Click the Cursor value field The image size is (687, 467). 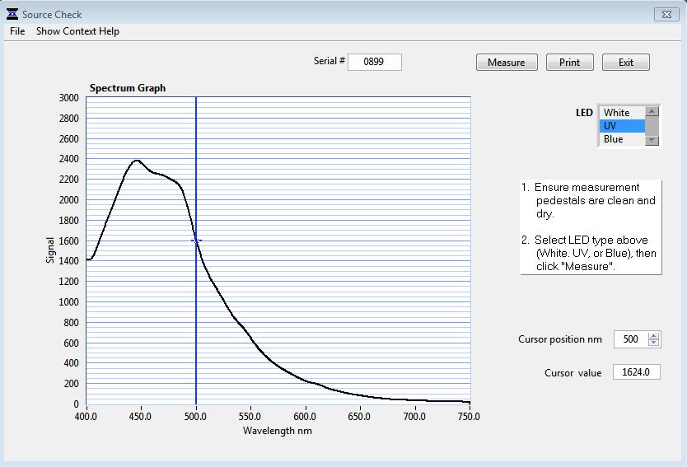click(636, 372)
